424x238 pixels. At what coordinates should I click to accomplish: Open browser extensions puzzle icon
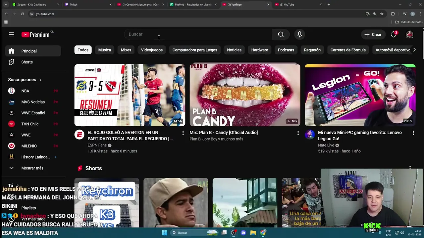pyautogui.click(x=393, y=14)
